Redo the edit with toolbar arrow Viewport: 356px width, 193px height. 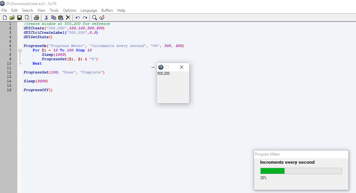tap(85, 18)
